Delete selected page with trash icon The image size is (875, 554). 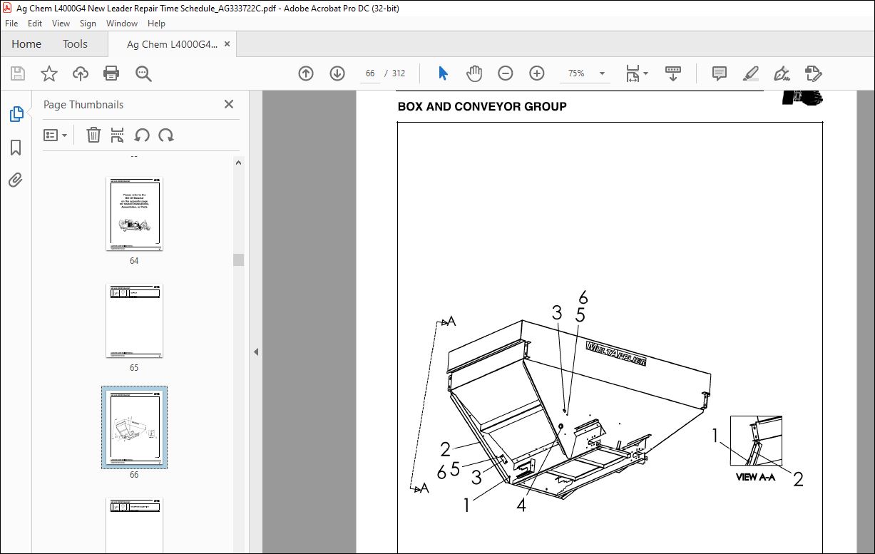[x=93, y=135]
